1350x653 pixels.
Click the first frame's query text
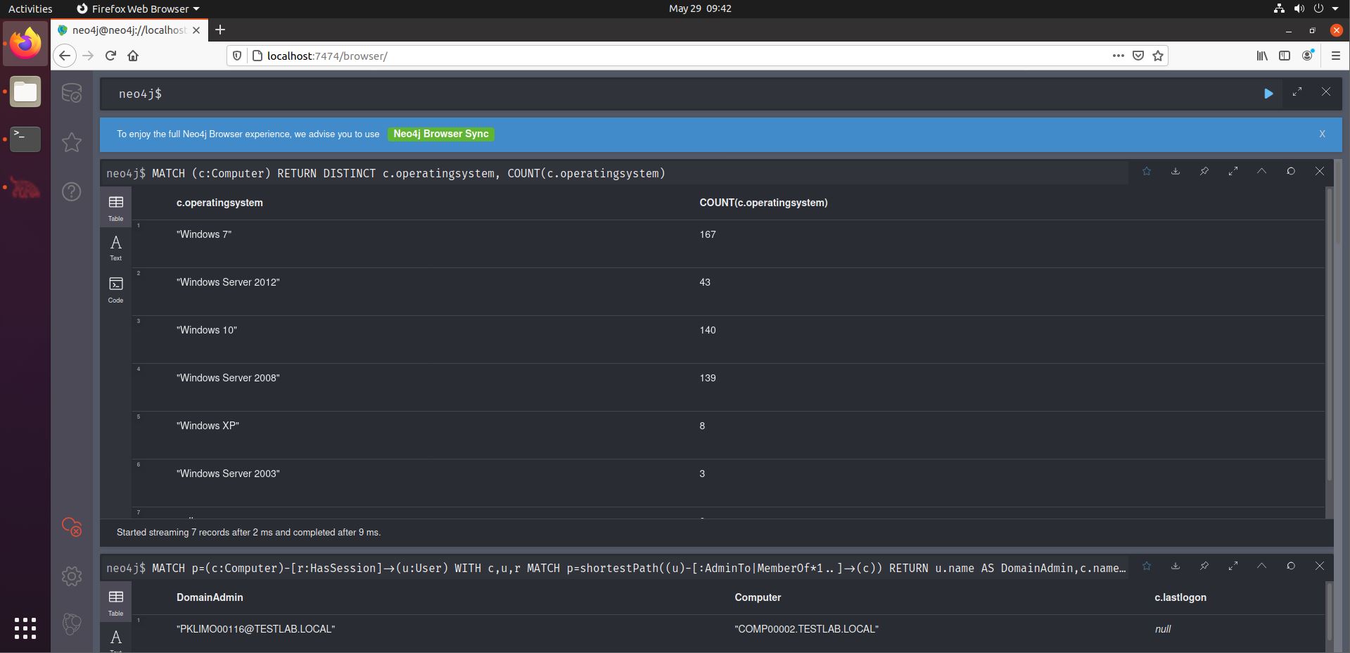point(408,173)
